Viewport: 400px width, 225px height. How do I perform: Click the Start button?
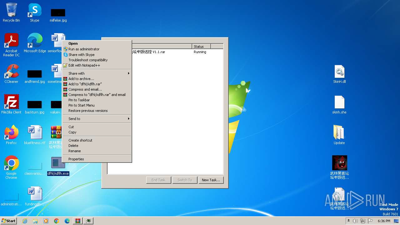(8, 221)
